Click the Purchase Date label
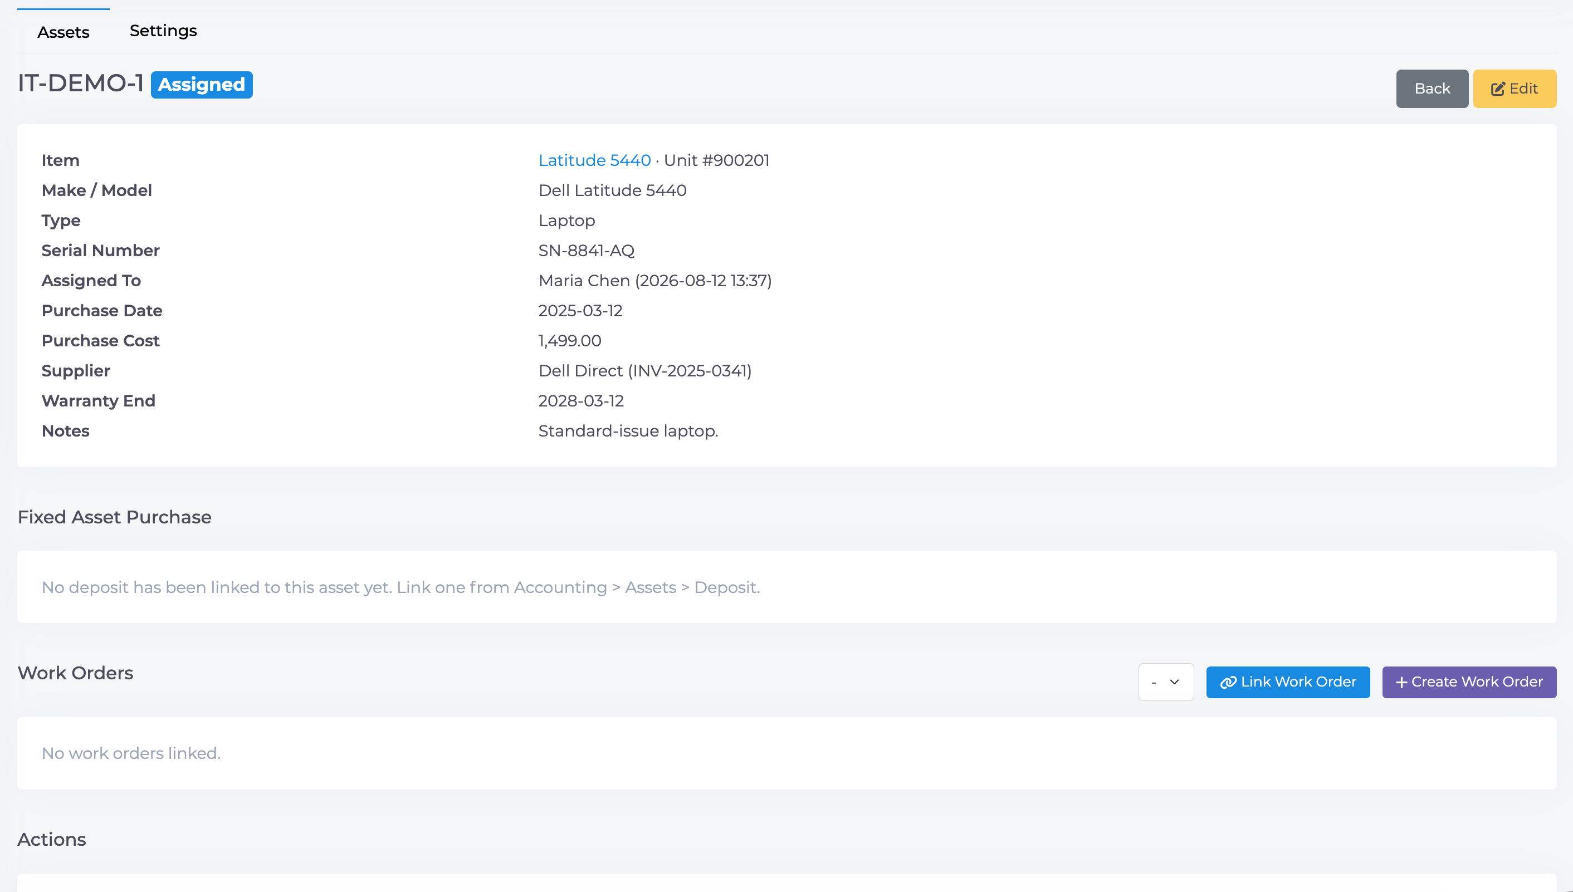The height and width of the screenshot is (892, 1573). tap(102, 311)
